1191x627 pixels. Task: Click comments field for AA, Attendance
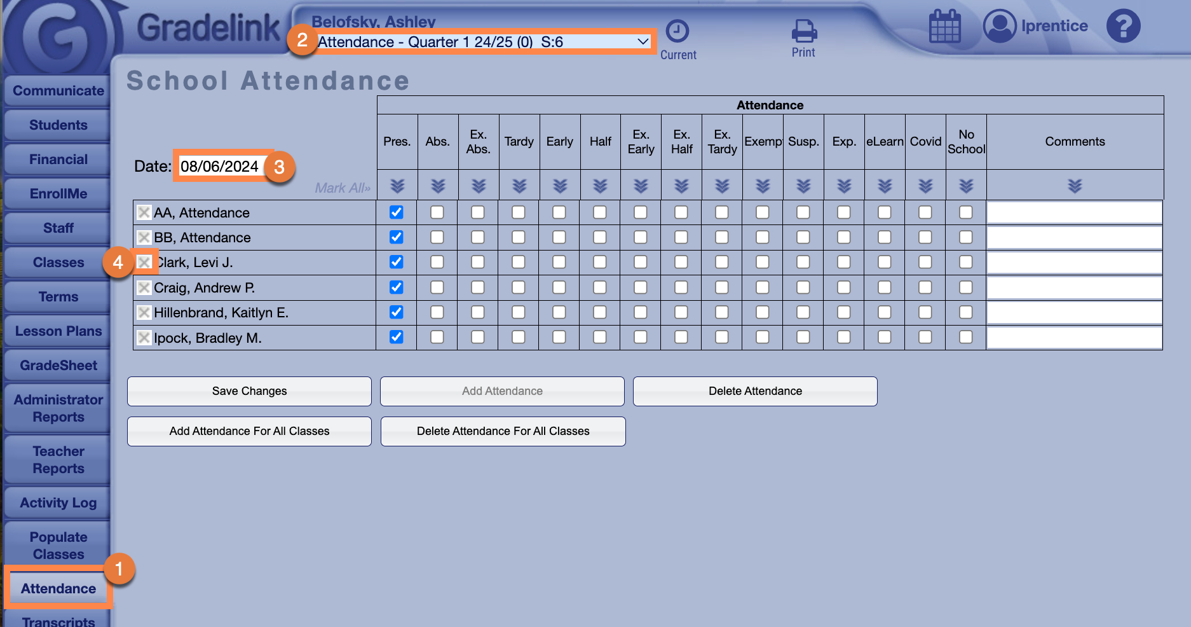[1074, 212]
